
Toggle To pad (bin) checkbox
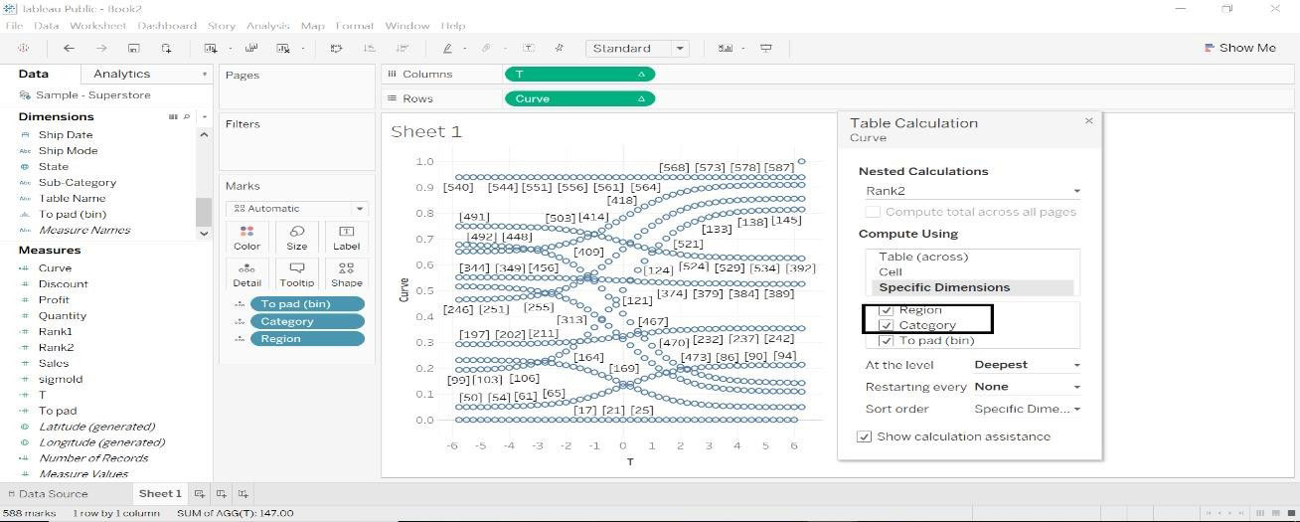(887, 340)
